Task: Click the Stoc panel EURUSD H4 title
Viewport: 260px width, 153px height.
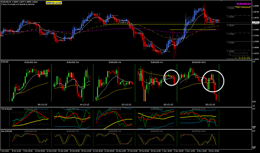Action: [115, 131]
